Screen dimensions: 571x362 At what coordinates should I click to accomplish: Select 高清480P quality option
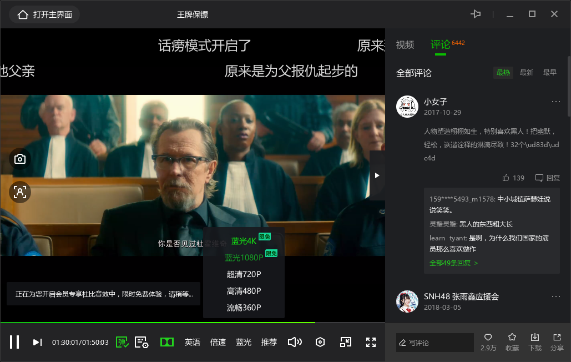244,291
